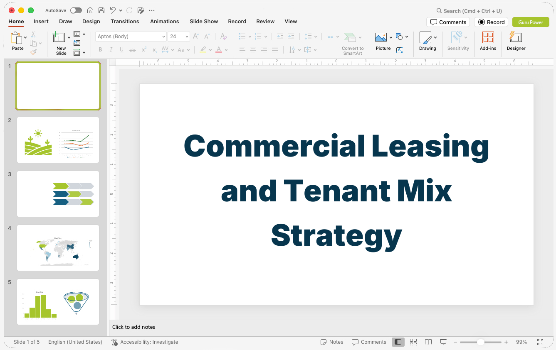Screen dimensions: 556x350
Task: Click the Comments button at top right
Action: point(448,22)
